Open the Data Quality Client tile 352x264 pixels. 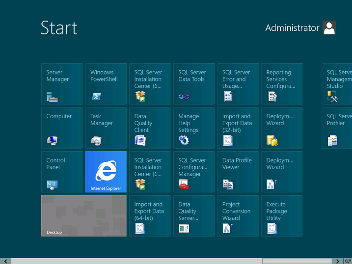(150, 128)
